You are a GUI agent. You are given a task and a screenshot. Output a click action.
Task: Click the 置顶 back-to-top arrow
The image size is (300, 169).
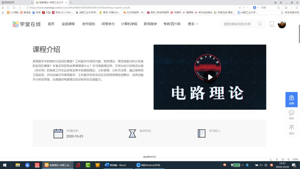click(291, 130)
